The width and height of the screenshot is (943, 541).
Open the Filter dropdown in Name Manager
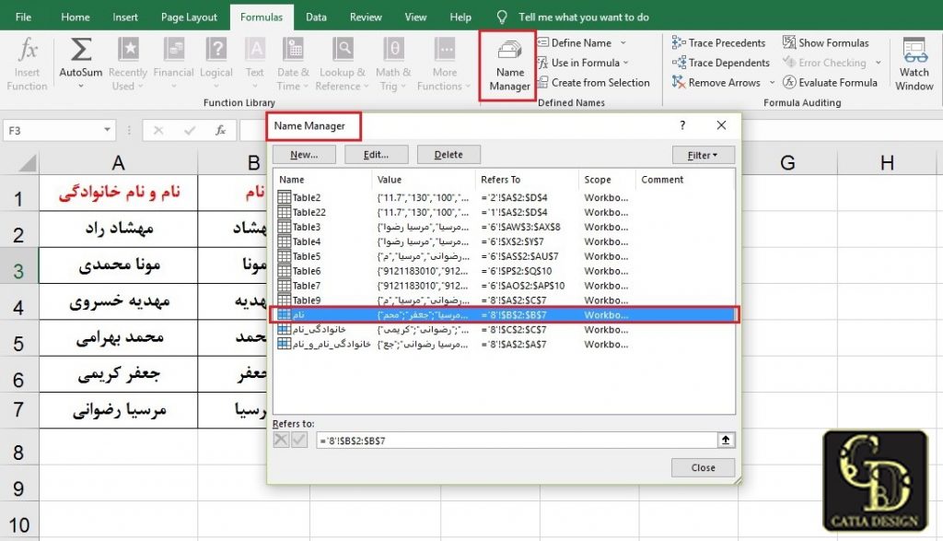click(703, 155)
